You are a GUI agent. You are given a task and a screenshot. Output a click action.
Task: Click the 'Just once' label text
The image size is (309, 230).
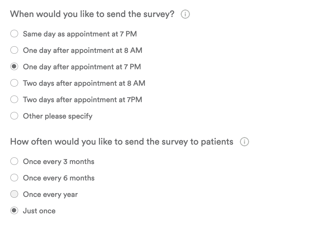coord(39,211)
